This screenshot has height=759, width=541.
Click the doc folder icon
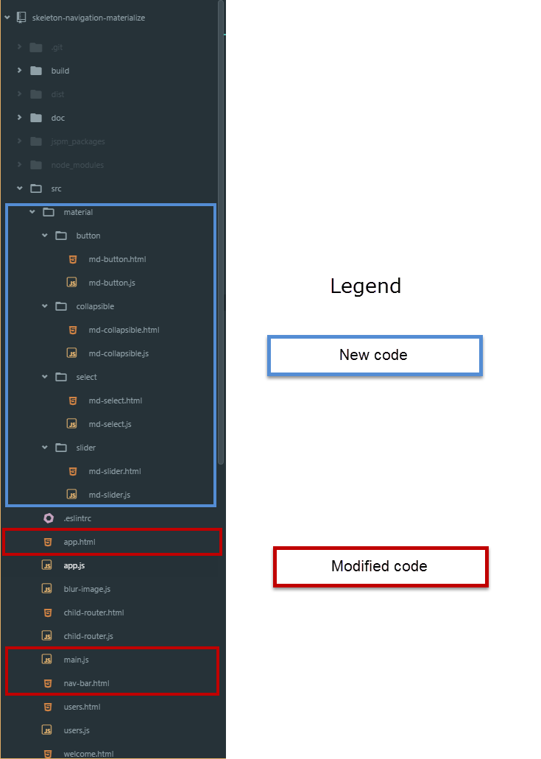click(x=35, y=118)
